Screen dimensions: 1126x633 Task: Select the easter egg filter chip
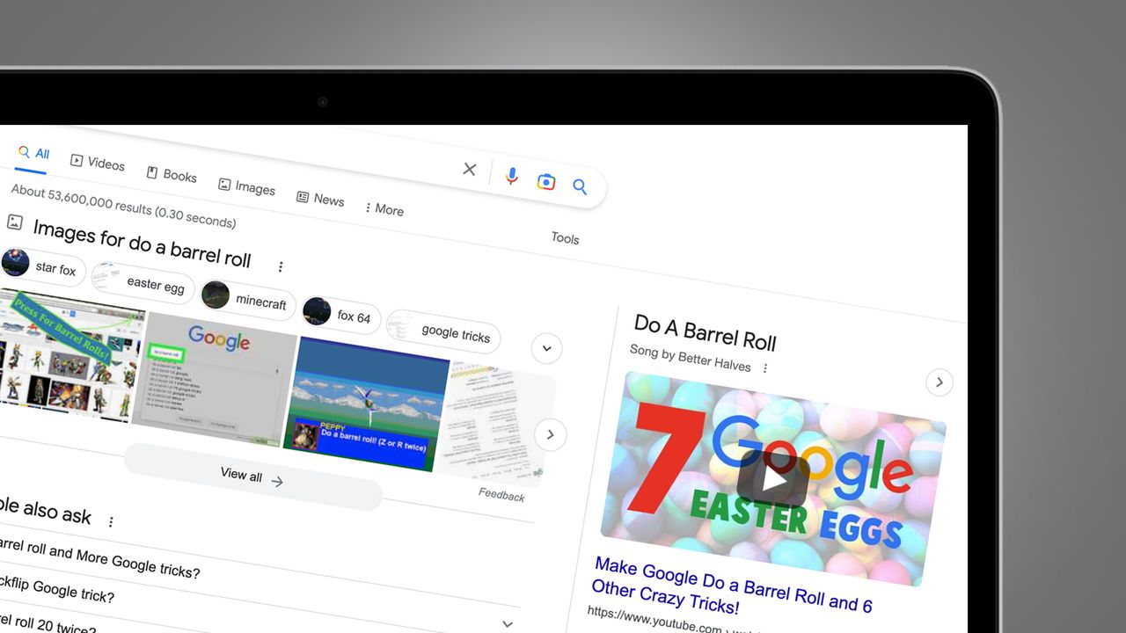click(142, 282)
